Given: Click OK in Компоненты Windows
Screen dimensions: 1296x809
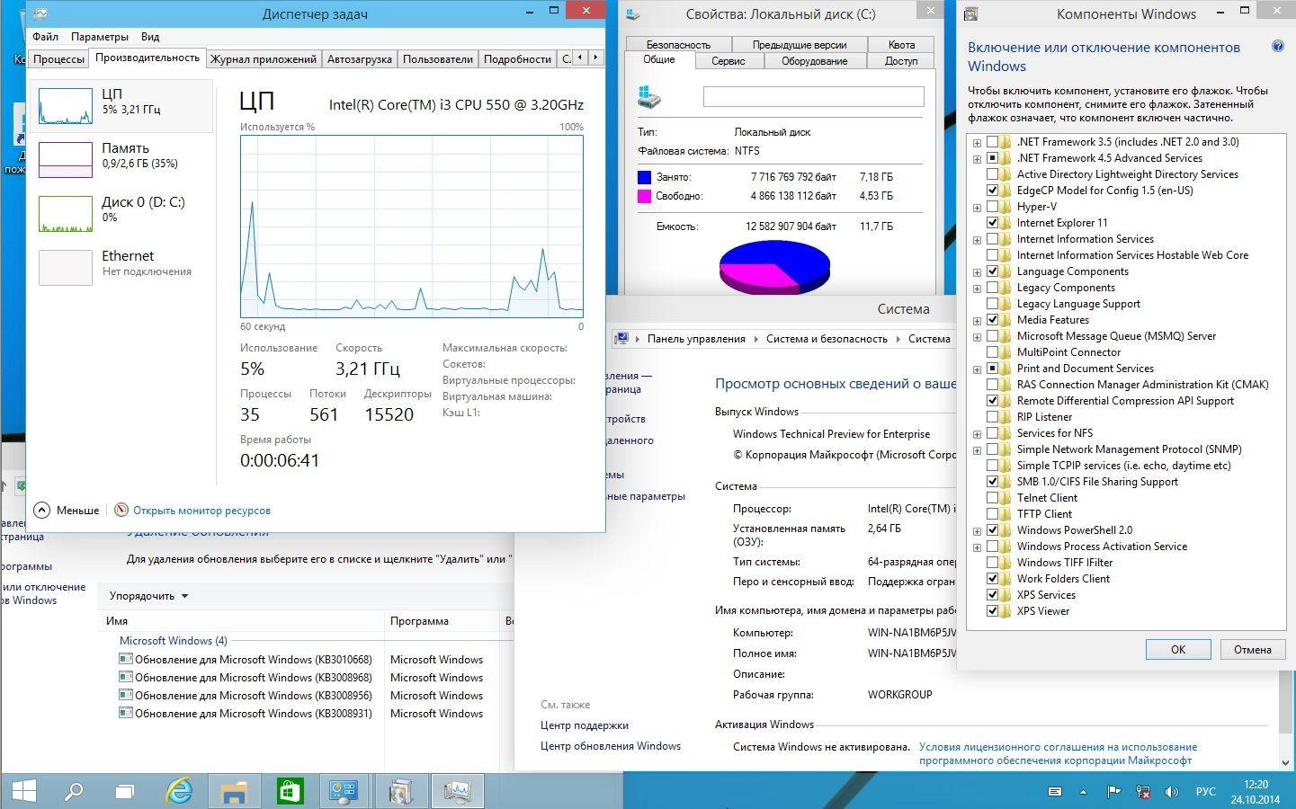Looking at the screenshot, I should click(x=1178, y=649).
